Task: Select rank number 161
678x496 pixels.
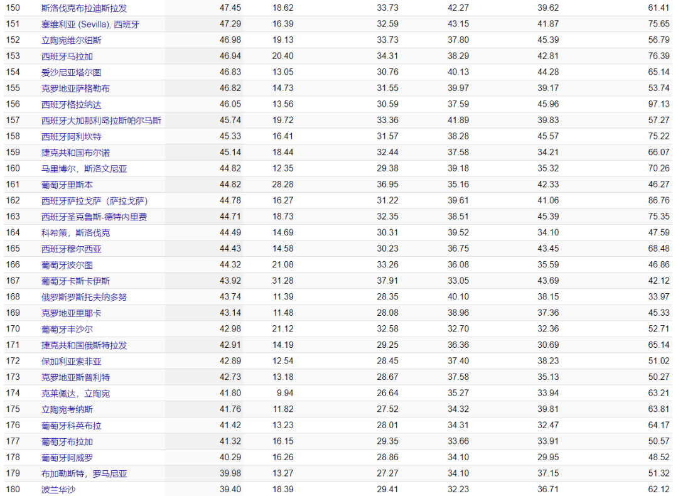Action: [x=13, y=184]
